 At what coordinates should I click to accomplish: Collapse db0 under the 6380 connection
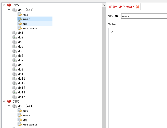(9, 106)
